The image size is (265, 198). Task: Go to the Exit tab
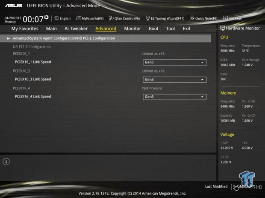point(186,29)
